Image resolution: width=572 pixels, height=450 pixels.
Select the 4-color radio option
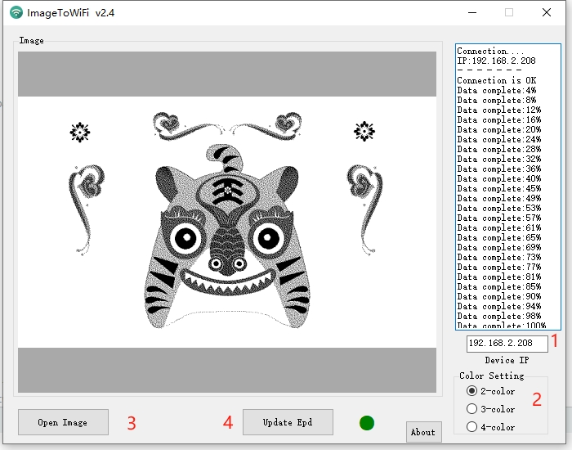471,427
